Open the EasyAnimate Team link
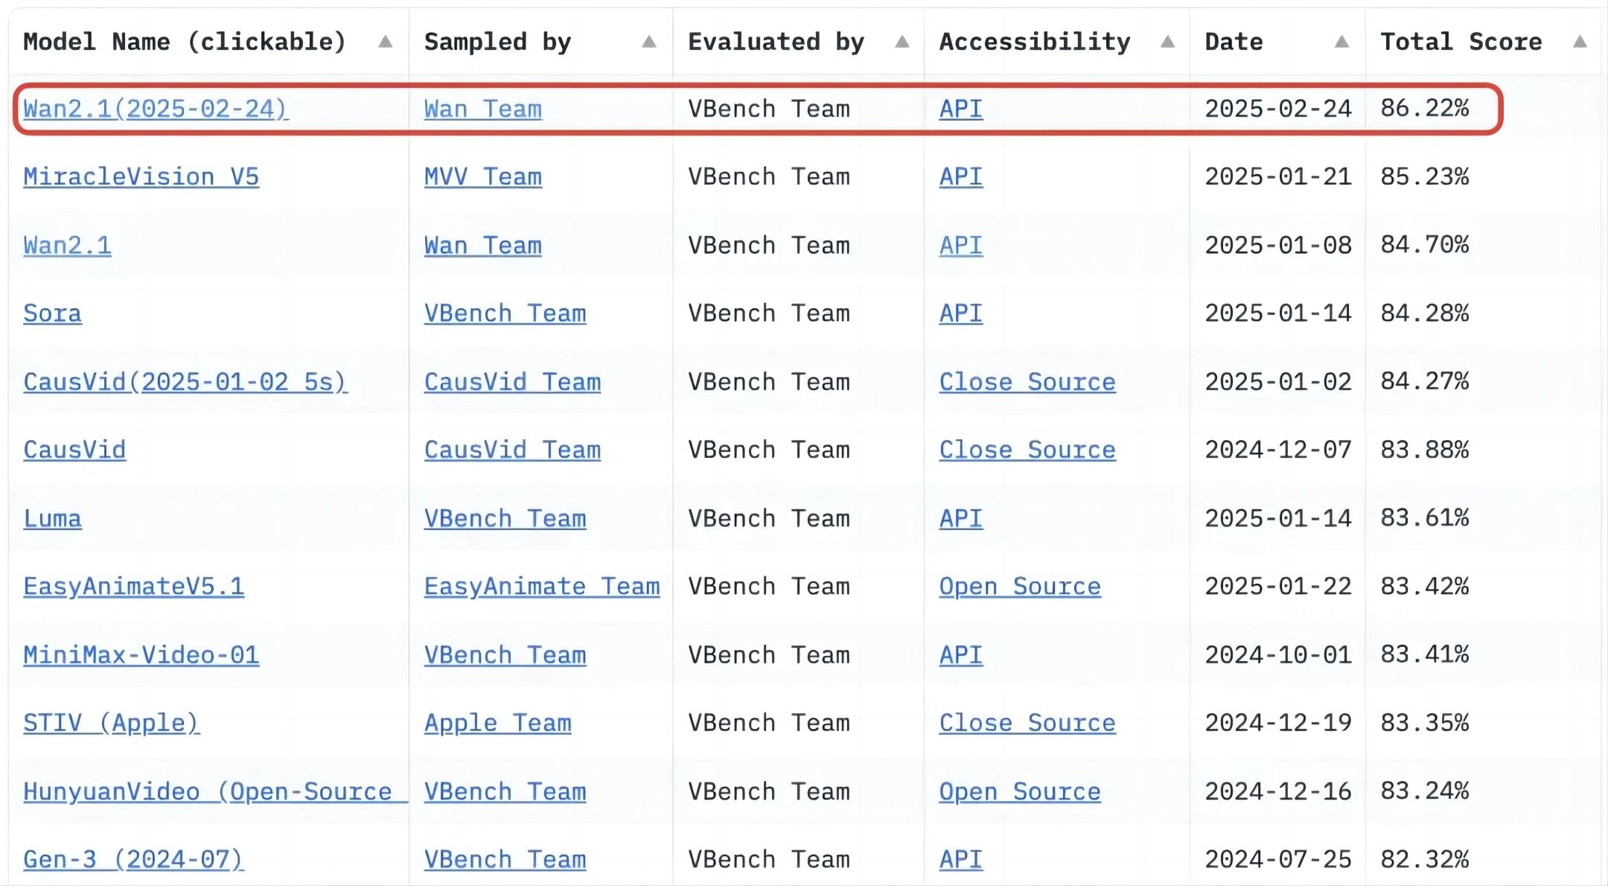 [541, 587]
